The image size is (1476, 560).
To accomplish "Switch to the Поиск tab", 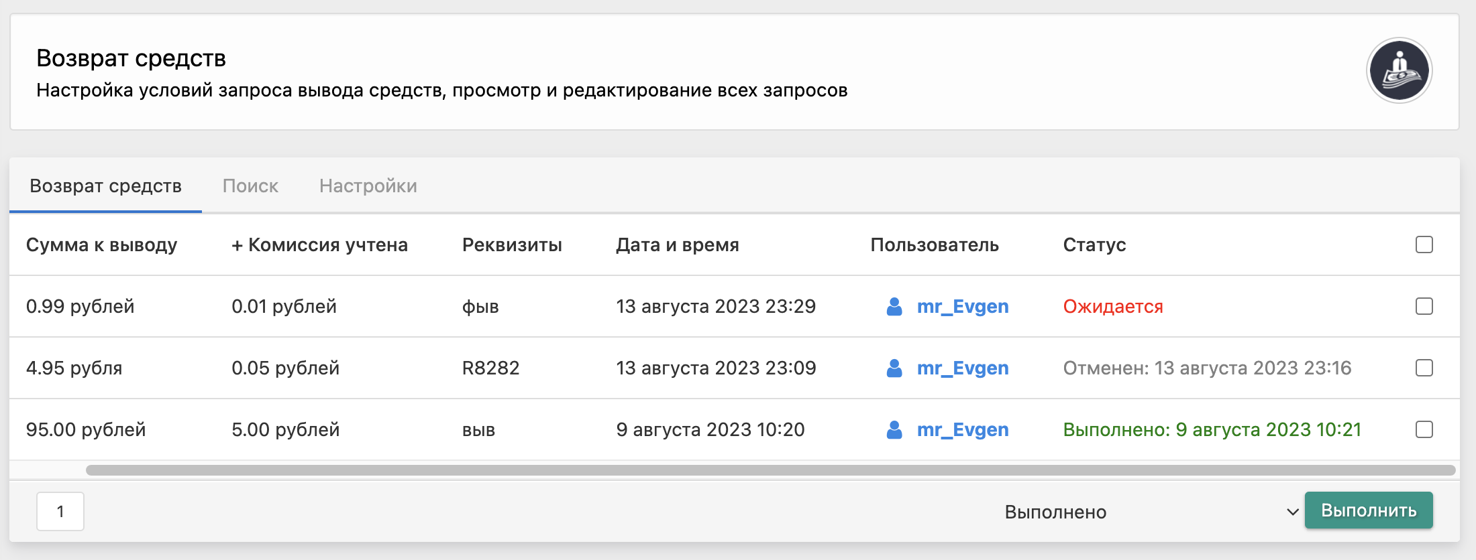I will (x=250, y=186).
